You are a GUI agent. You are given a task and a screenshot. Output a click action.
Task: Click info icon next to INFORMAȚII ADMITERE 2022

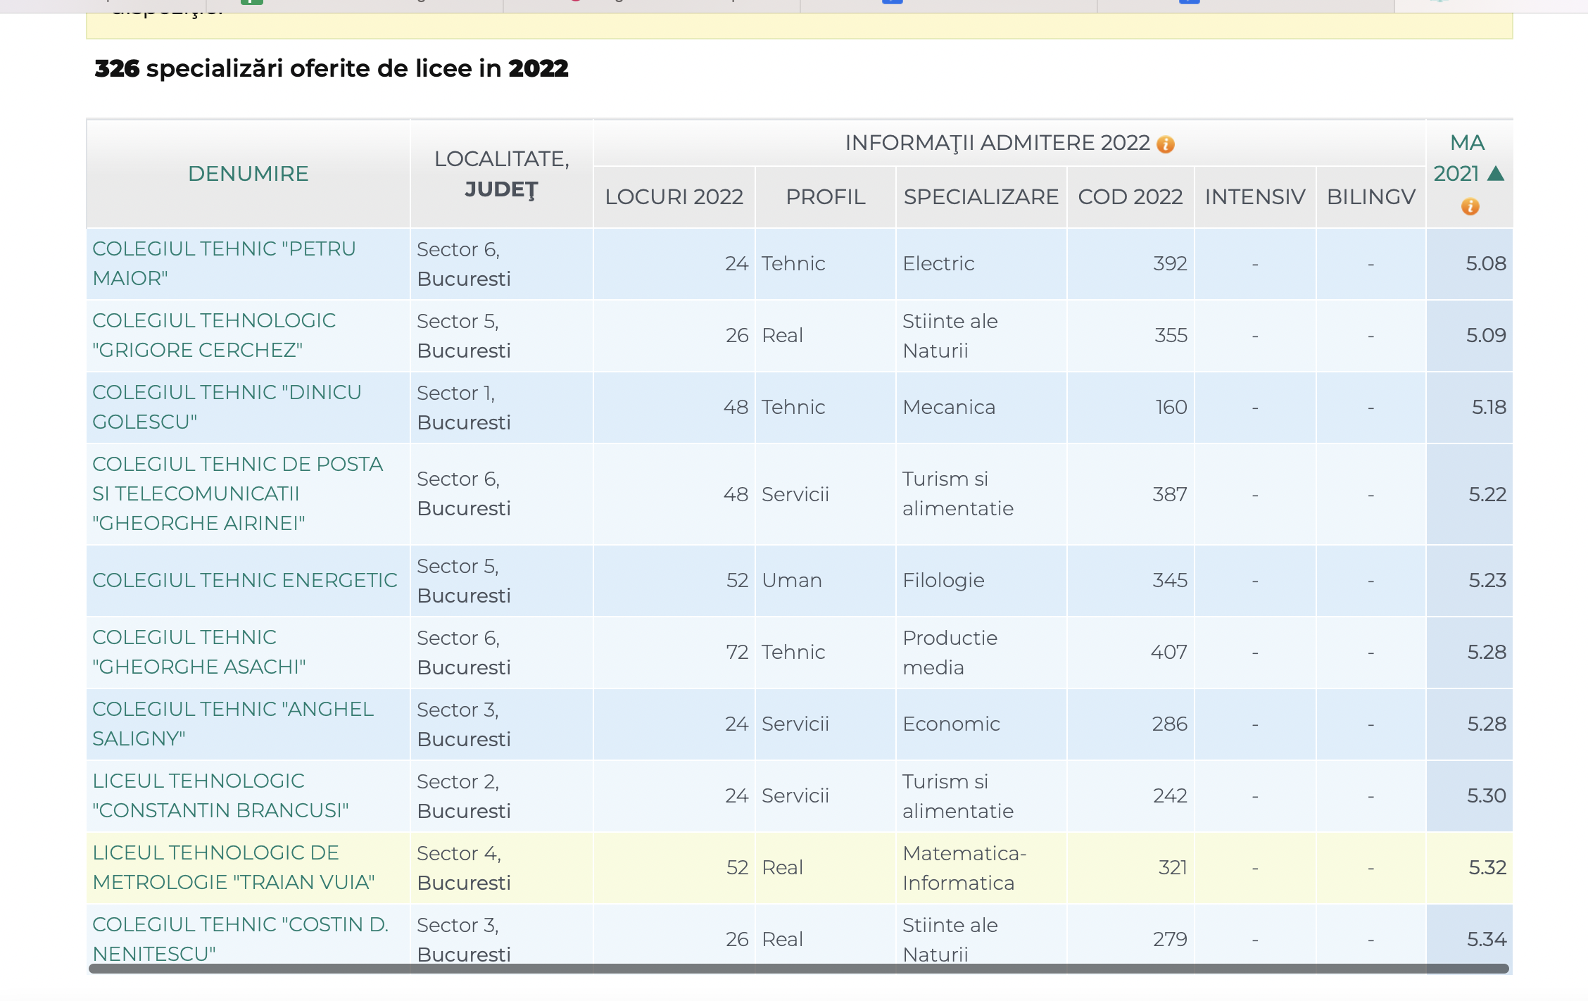[x=1166, y=144]
